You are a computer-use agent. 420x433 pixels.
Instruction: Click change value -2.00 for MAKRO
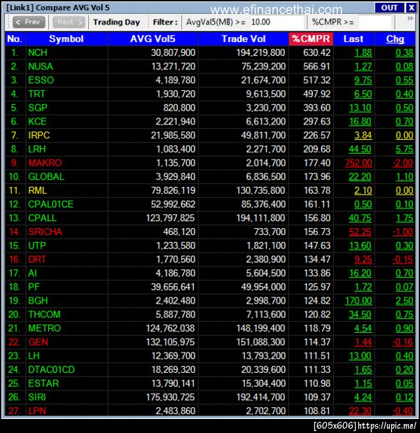coord(403,163)
